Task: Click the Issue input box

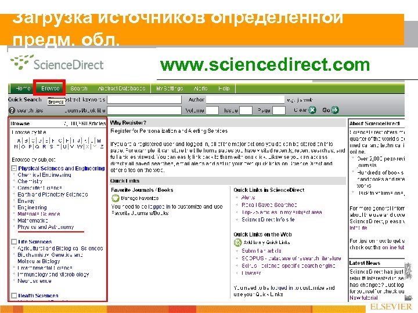Action: [246, 110]
